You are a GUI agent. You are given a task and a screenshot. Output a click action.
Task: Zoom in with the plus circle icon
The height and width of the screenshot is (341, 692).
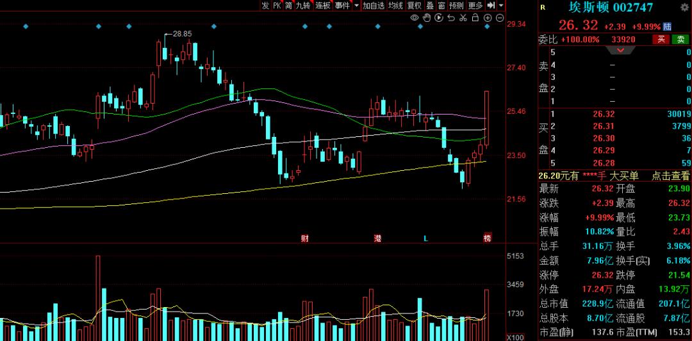[x=487, y=18]
